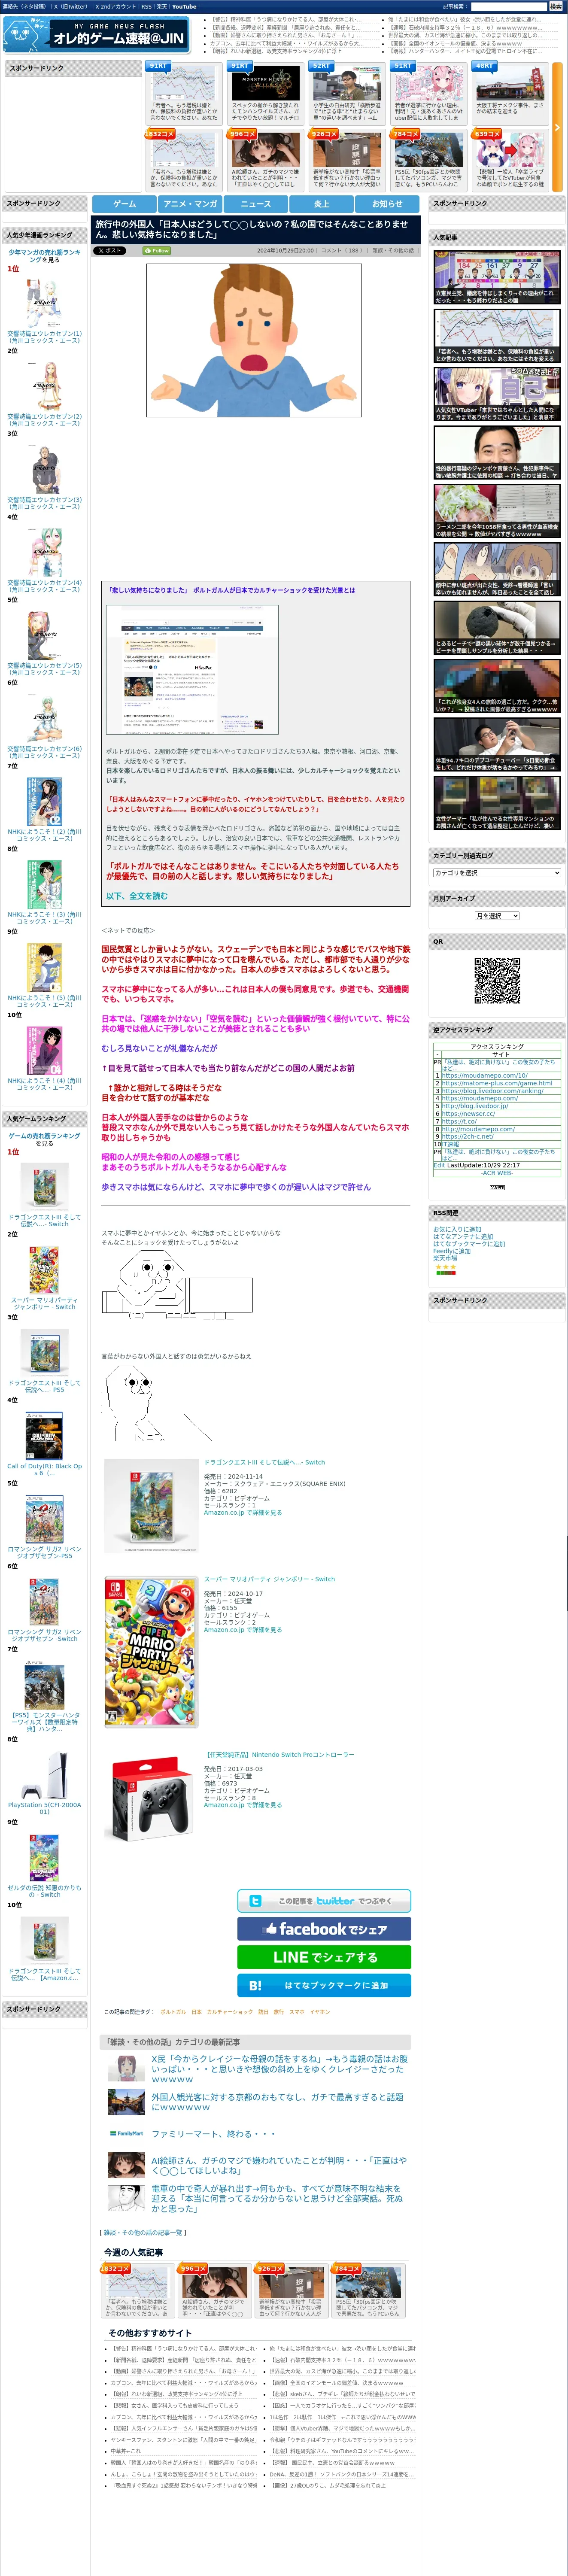Open the https://matome-plus.com/game.html ranking link
Image resolution: width=568 pixels, height=2576 pixels.
(x=497, y=1083)
